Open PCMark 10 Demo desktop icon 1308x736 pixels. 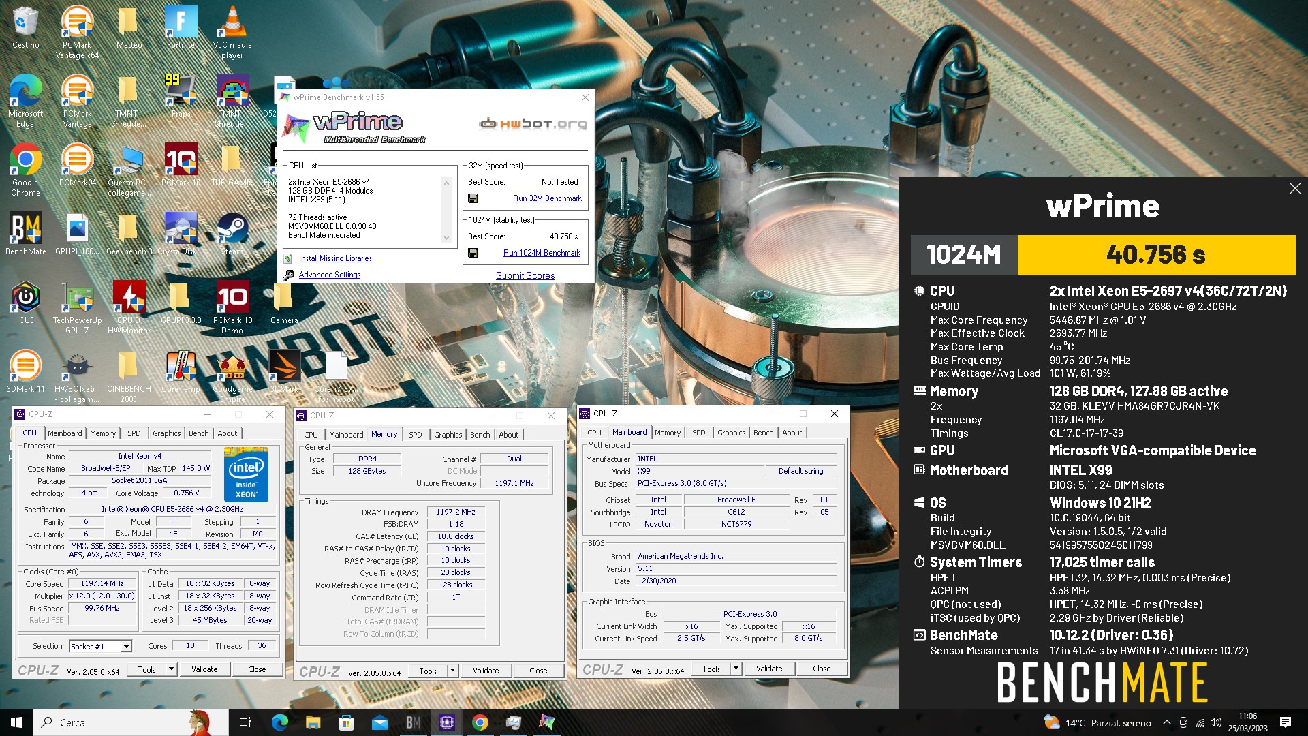pos(232,307)
